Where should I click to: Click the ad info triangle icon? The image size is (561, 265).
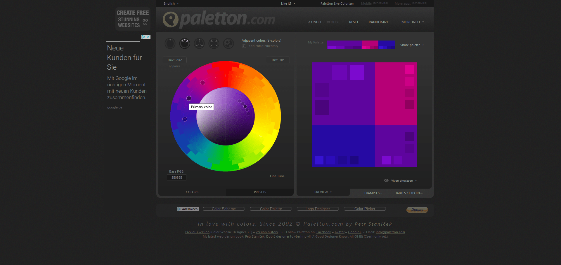(143, 37)
